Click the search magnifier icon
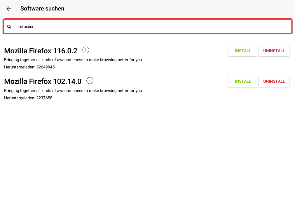Screen dimensions: 295x205 (9, 27)
